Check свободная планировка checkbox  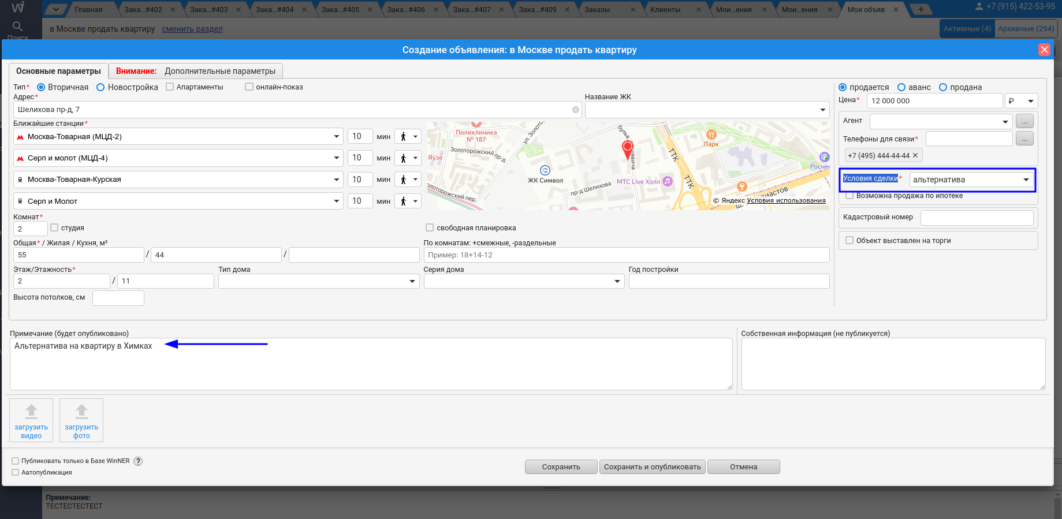[x=430, y=227]
